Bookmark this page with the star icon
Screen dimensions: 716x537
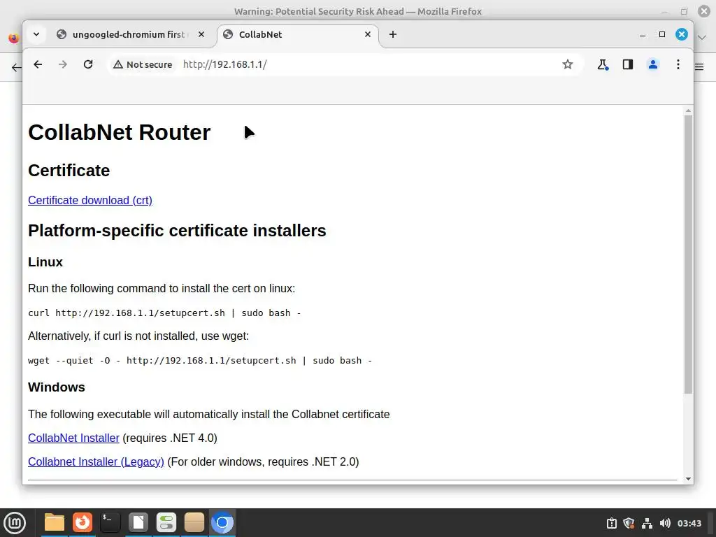(x=568, y=64)
